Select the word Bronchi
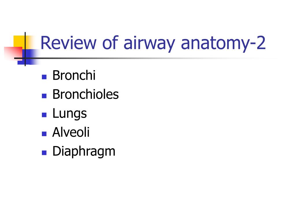Image resolution: width=296 pixels, height=222 pixels. [x=74, y=75]
